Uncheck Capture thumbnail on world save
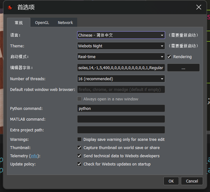Viewport: 210px width, 192px height. [79, 147]
